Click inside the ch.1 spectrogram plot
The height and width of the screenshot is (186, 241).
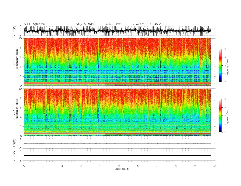117,62
